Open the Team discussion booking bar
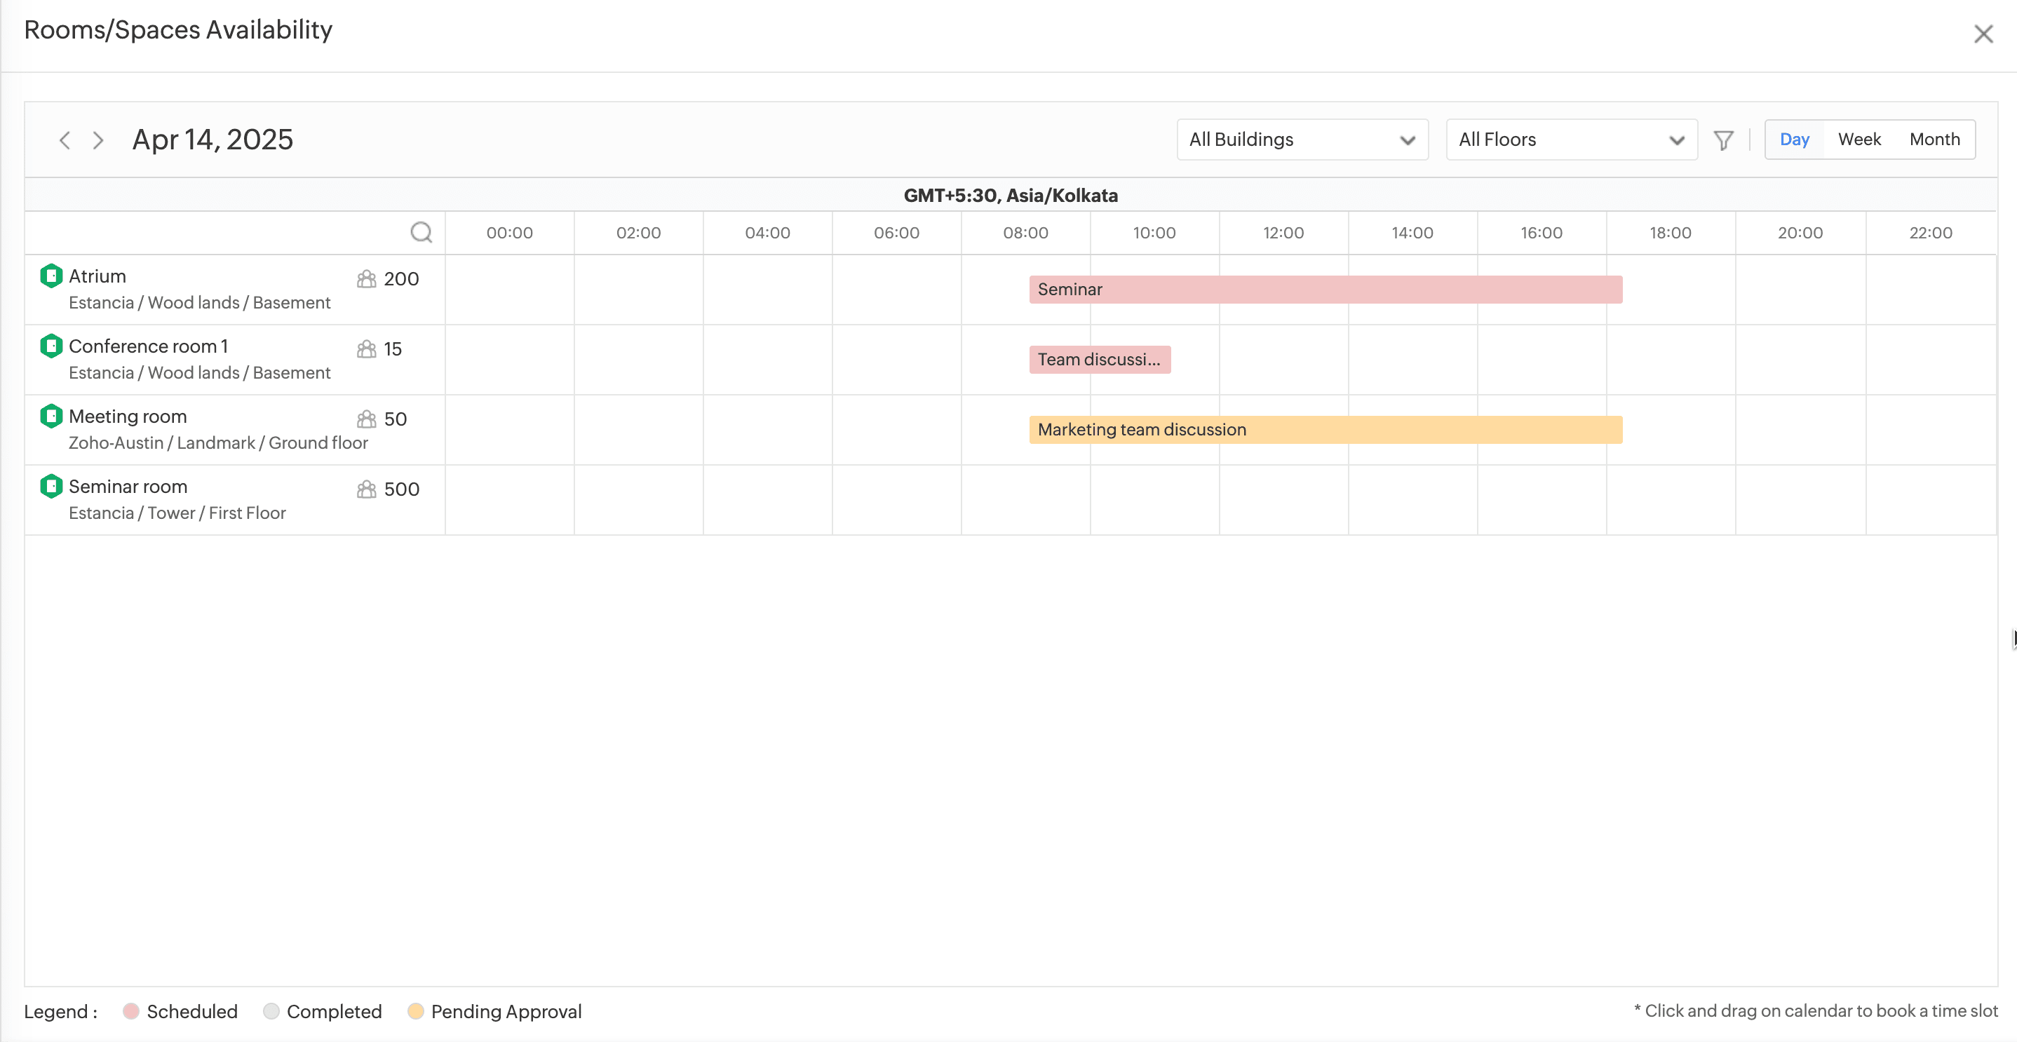2017x1042 pixels. tap(1100, 360)
